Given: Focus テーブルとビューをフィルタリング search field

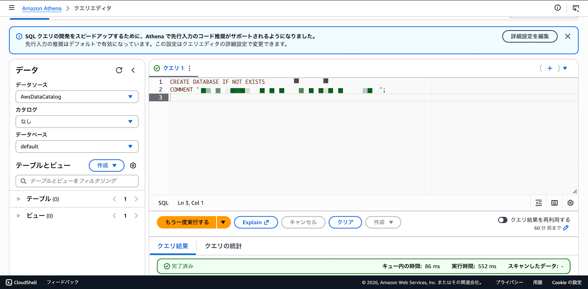Looking at the screenshot, I should coord(77,181).
